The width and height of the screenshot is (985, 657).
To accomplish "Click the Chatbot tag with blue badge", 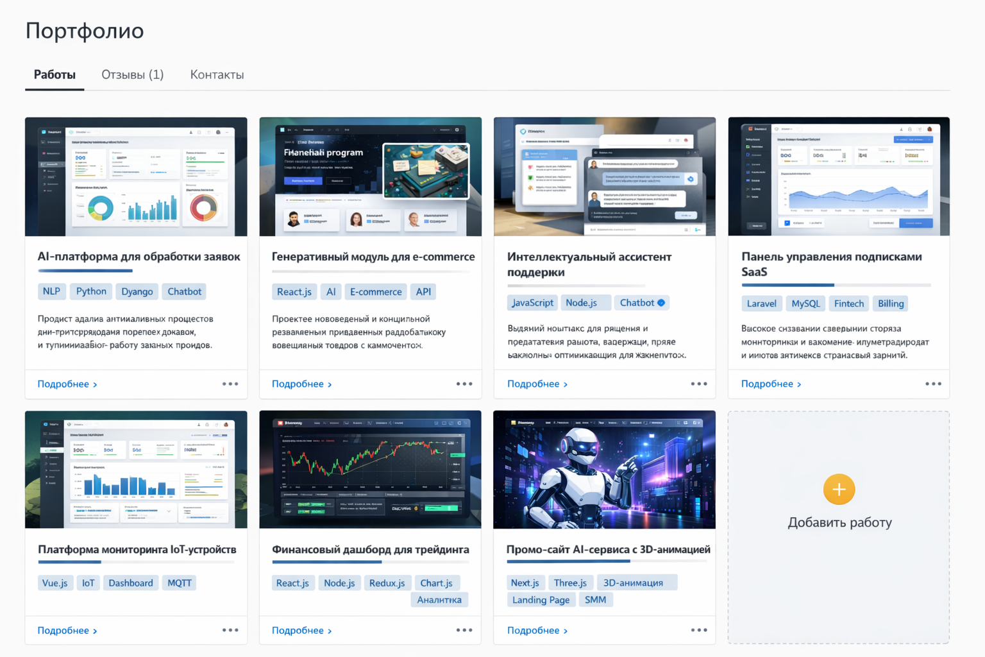I will (642, 303).
